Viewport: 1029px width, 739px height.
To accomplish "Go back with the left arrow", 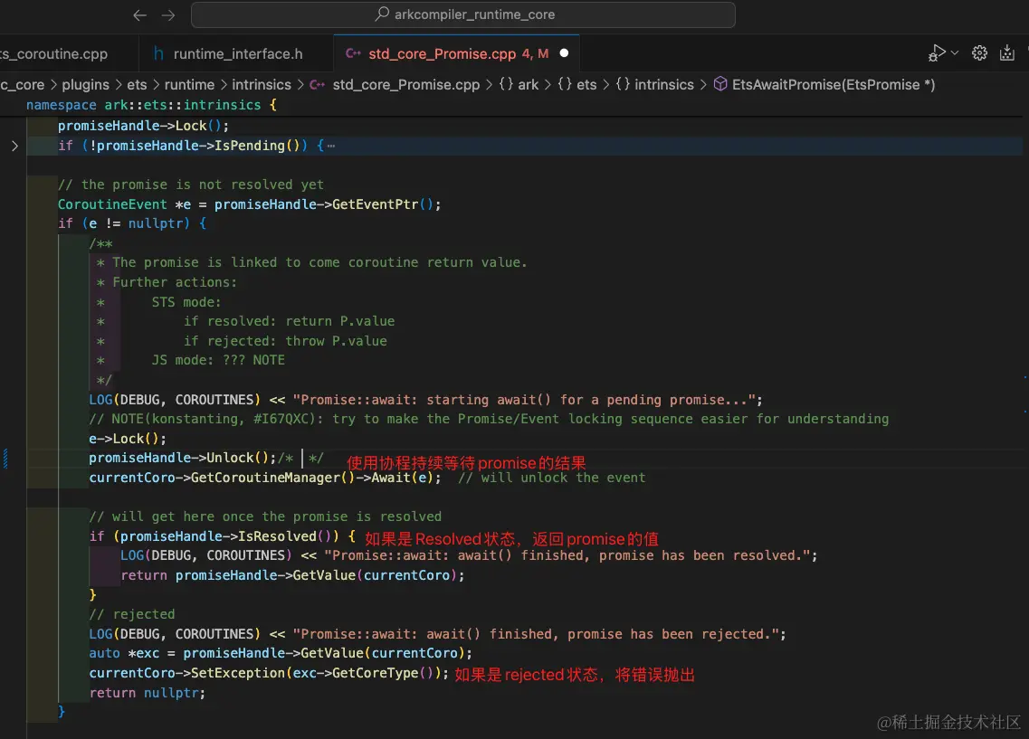I will tap(139, 15).
